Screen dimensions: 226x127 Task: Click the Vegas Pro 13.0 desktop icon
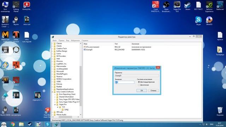click(177, 7)
